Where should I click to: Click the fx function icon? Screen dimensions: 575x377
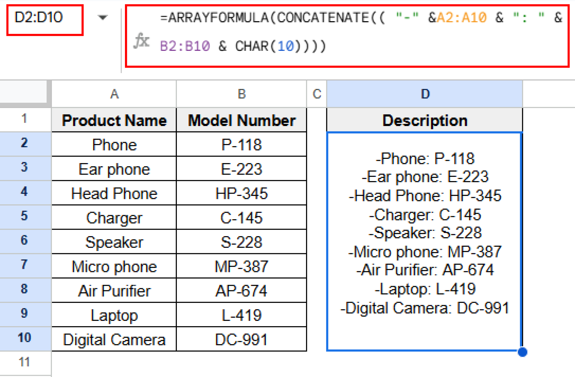tap(142, 42)
